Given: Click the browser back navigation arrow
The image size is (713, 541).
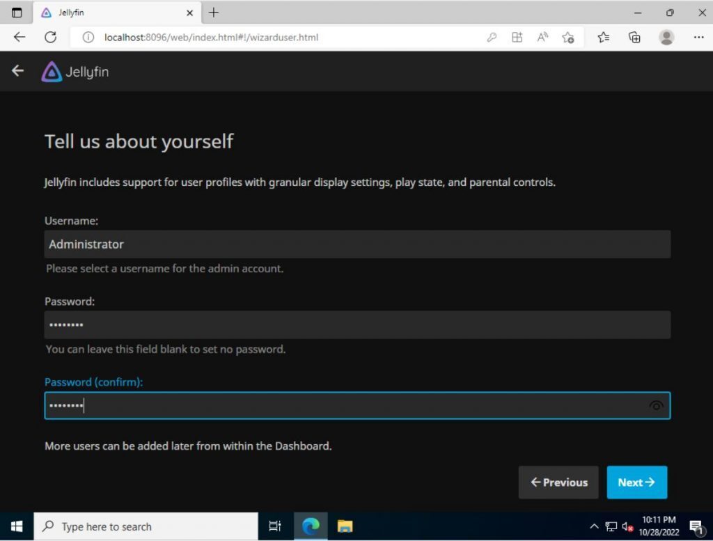Looking at the screenshot, I should [x=19, y=38].
